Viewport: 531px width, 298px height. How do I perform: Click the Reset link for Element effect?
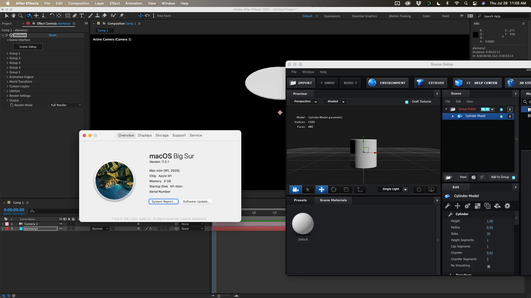click(53, 35)
